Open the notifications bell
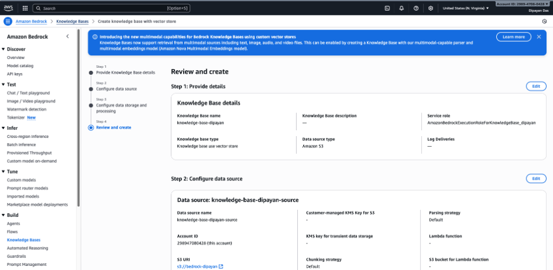Screen dimensions: 553x270 tap(401, 8)
